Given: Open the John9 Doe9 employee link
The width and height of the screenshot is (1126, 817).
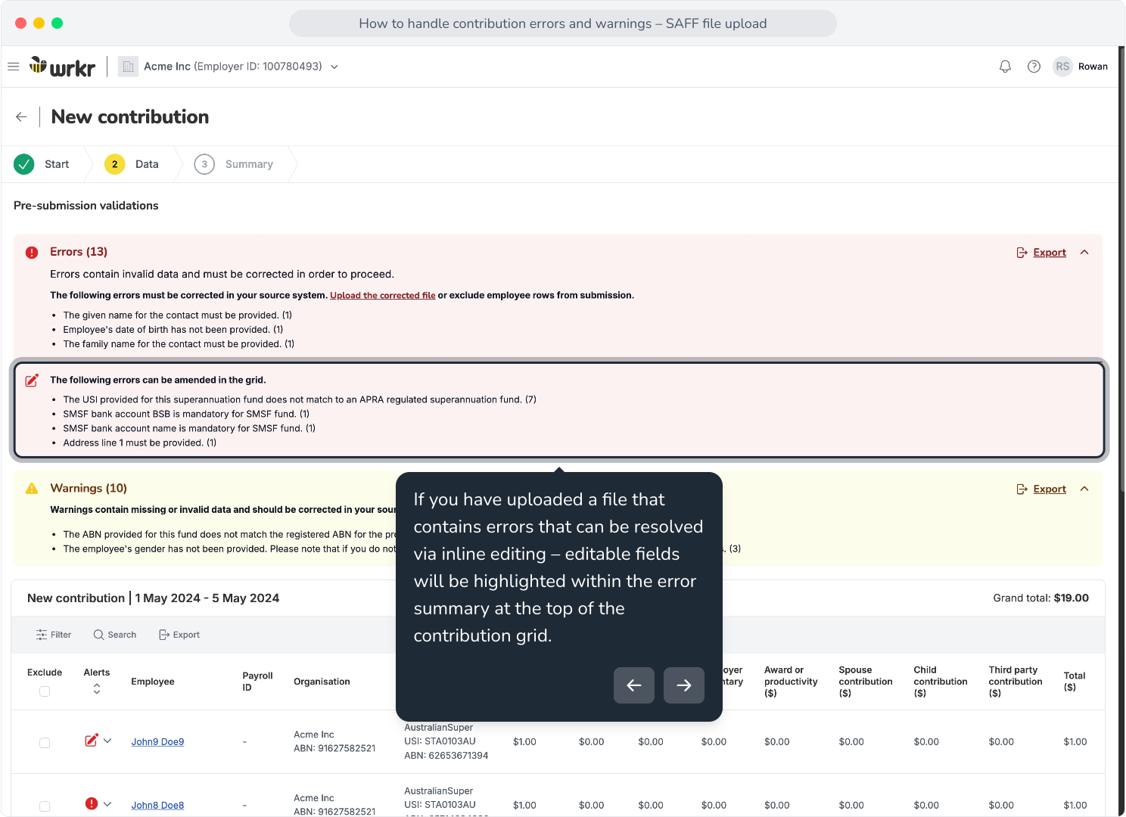Looking at the screenshot, I should coord(157,742).
